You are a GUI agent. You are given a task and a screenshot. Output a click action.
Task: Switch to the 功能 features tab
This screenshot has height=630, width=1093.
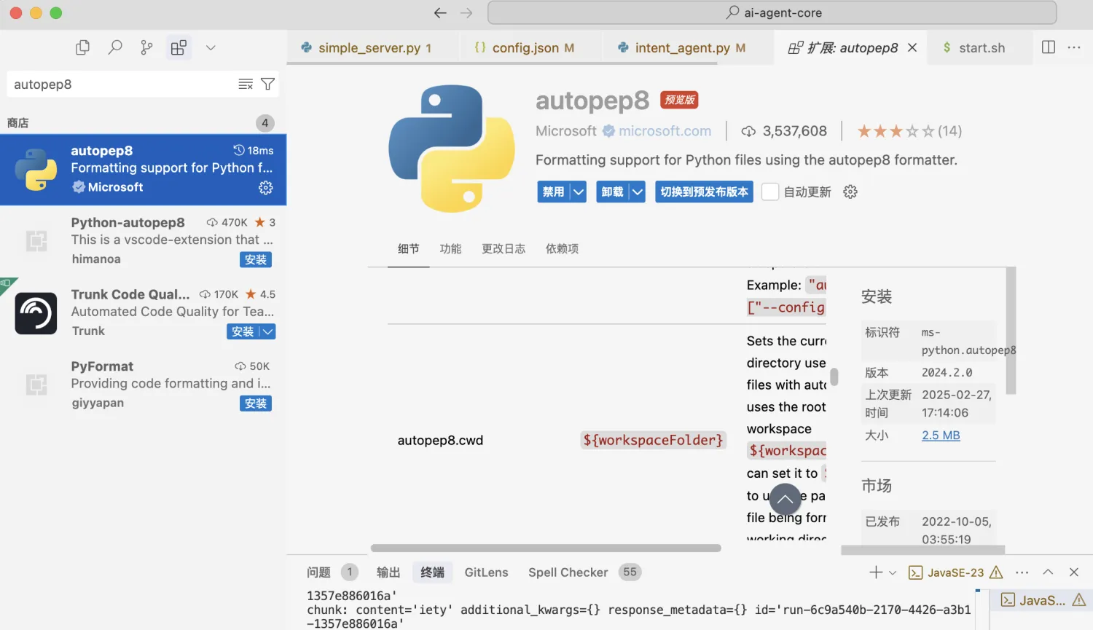coord(450,249)
